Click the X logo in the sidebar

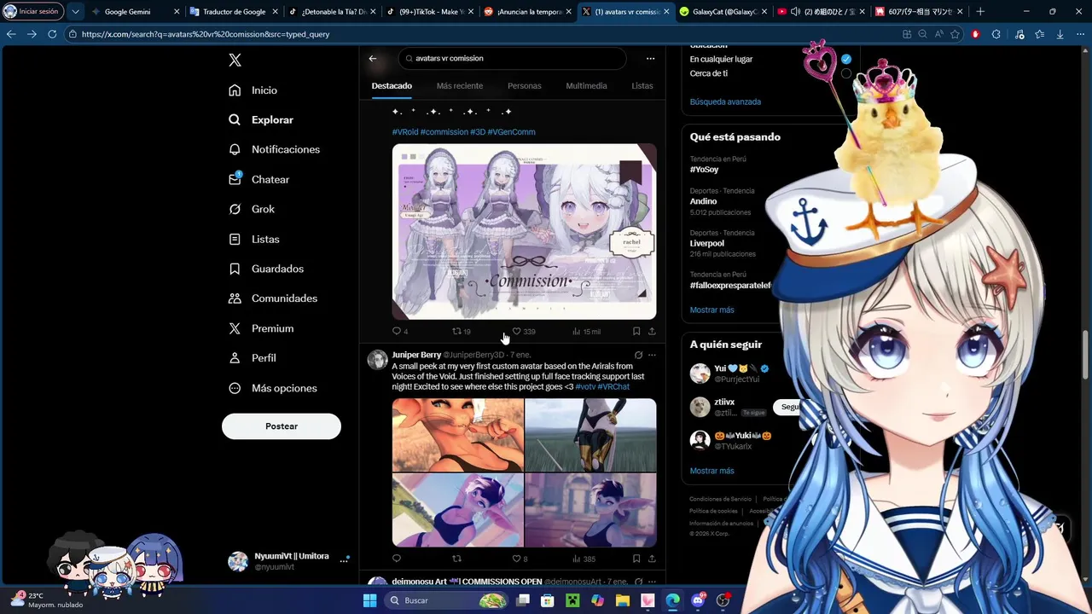(235, 60)
